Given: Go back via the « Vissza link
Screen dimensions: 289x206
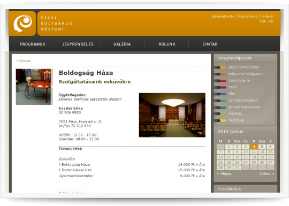Looking at the screenshot, I should [x=23, y=60].
